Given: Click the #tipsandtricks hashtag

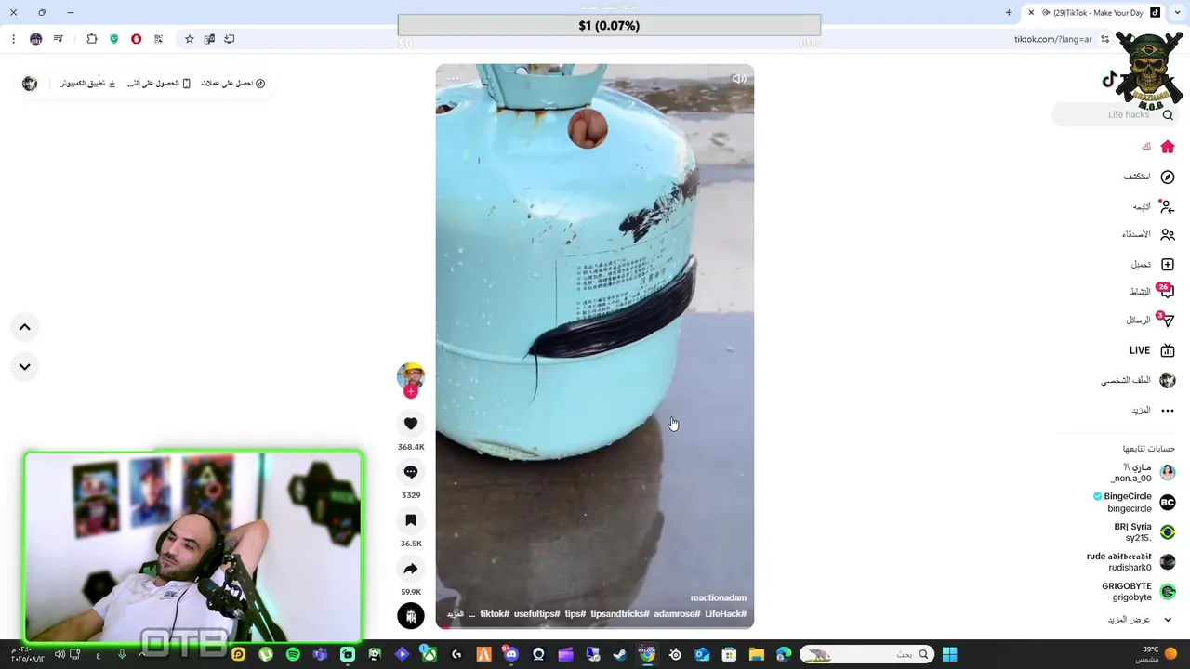Looking at the screenshot, I should pyautogui.click(x=620, y=614).
